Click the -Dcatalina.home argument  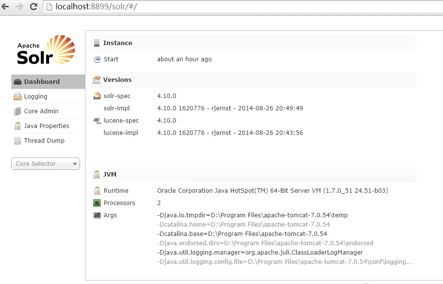(x=244, y=225)
